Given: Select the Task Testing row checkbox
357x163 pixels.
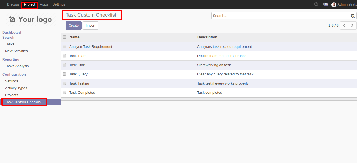Looking at the screenshot, I should pyautogui.click(x=64, y=83).
